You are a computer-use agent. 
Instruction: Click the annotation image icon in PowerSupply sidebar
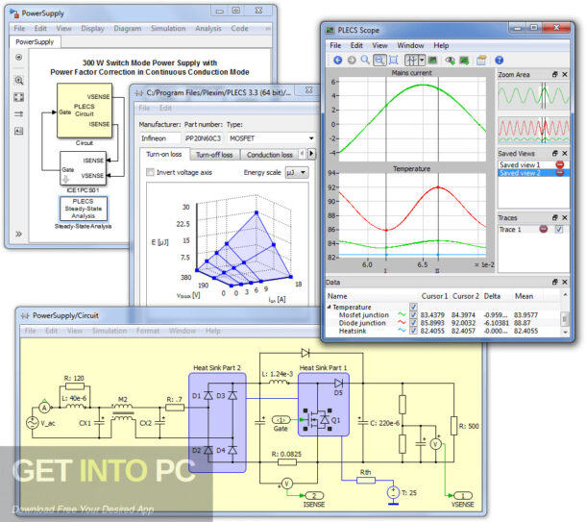click(18, 131)
